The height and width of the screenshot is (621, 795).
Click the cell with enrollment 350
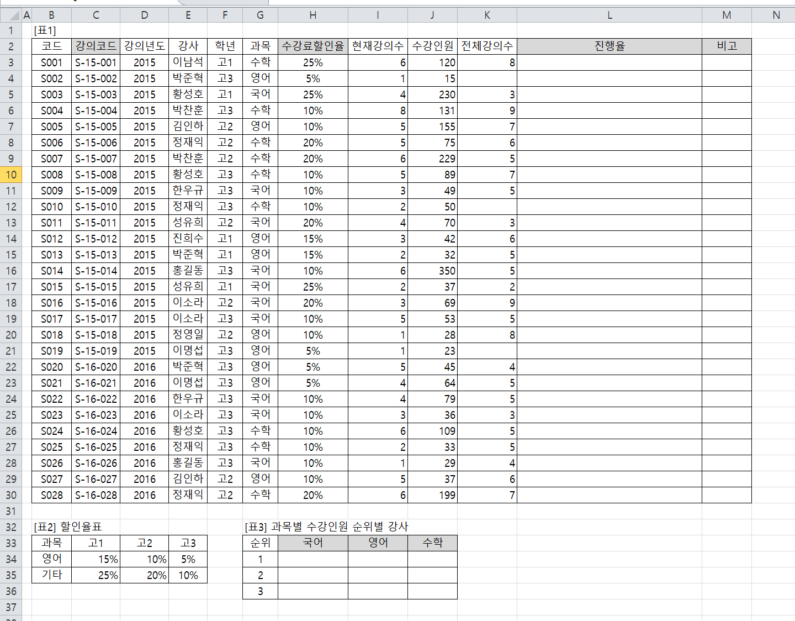pos(433,271)
